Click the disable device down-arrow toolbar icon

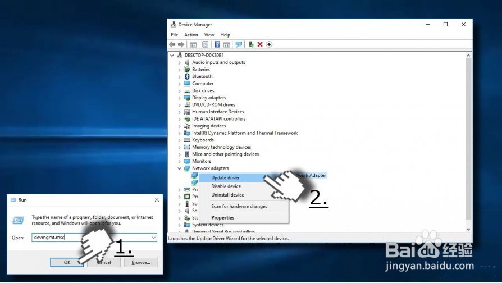(x=269, y=44)
